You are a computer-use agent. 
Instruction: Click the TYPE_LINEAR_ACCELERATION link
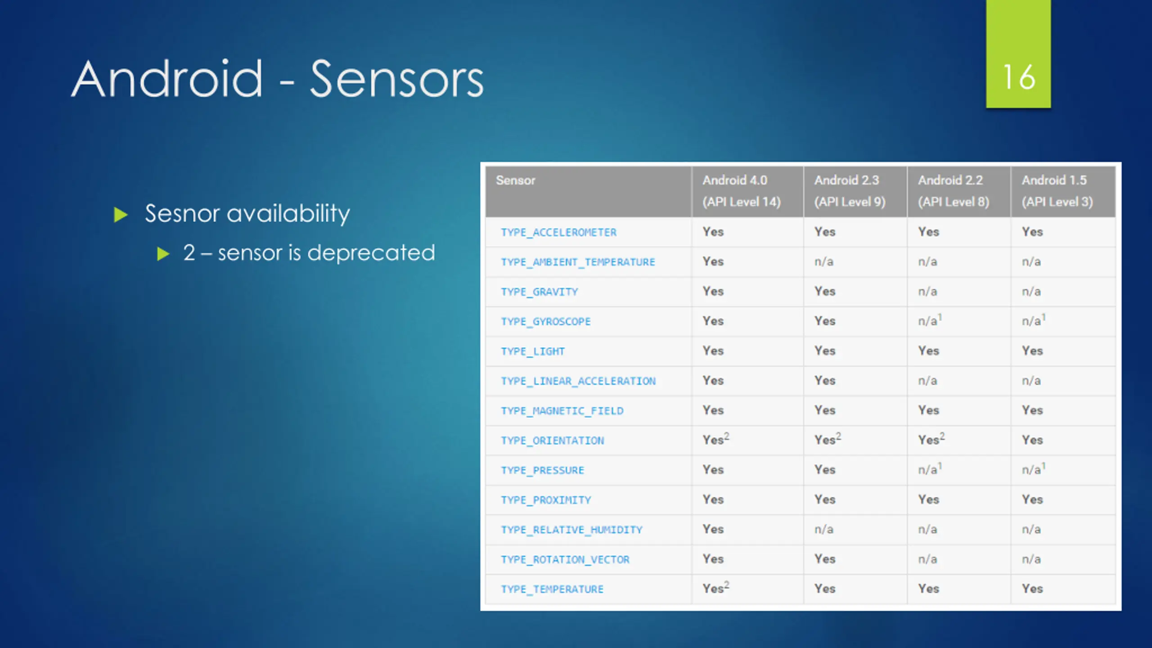point(578,381)
